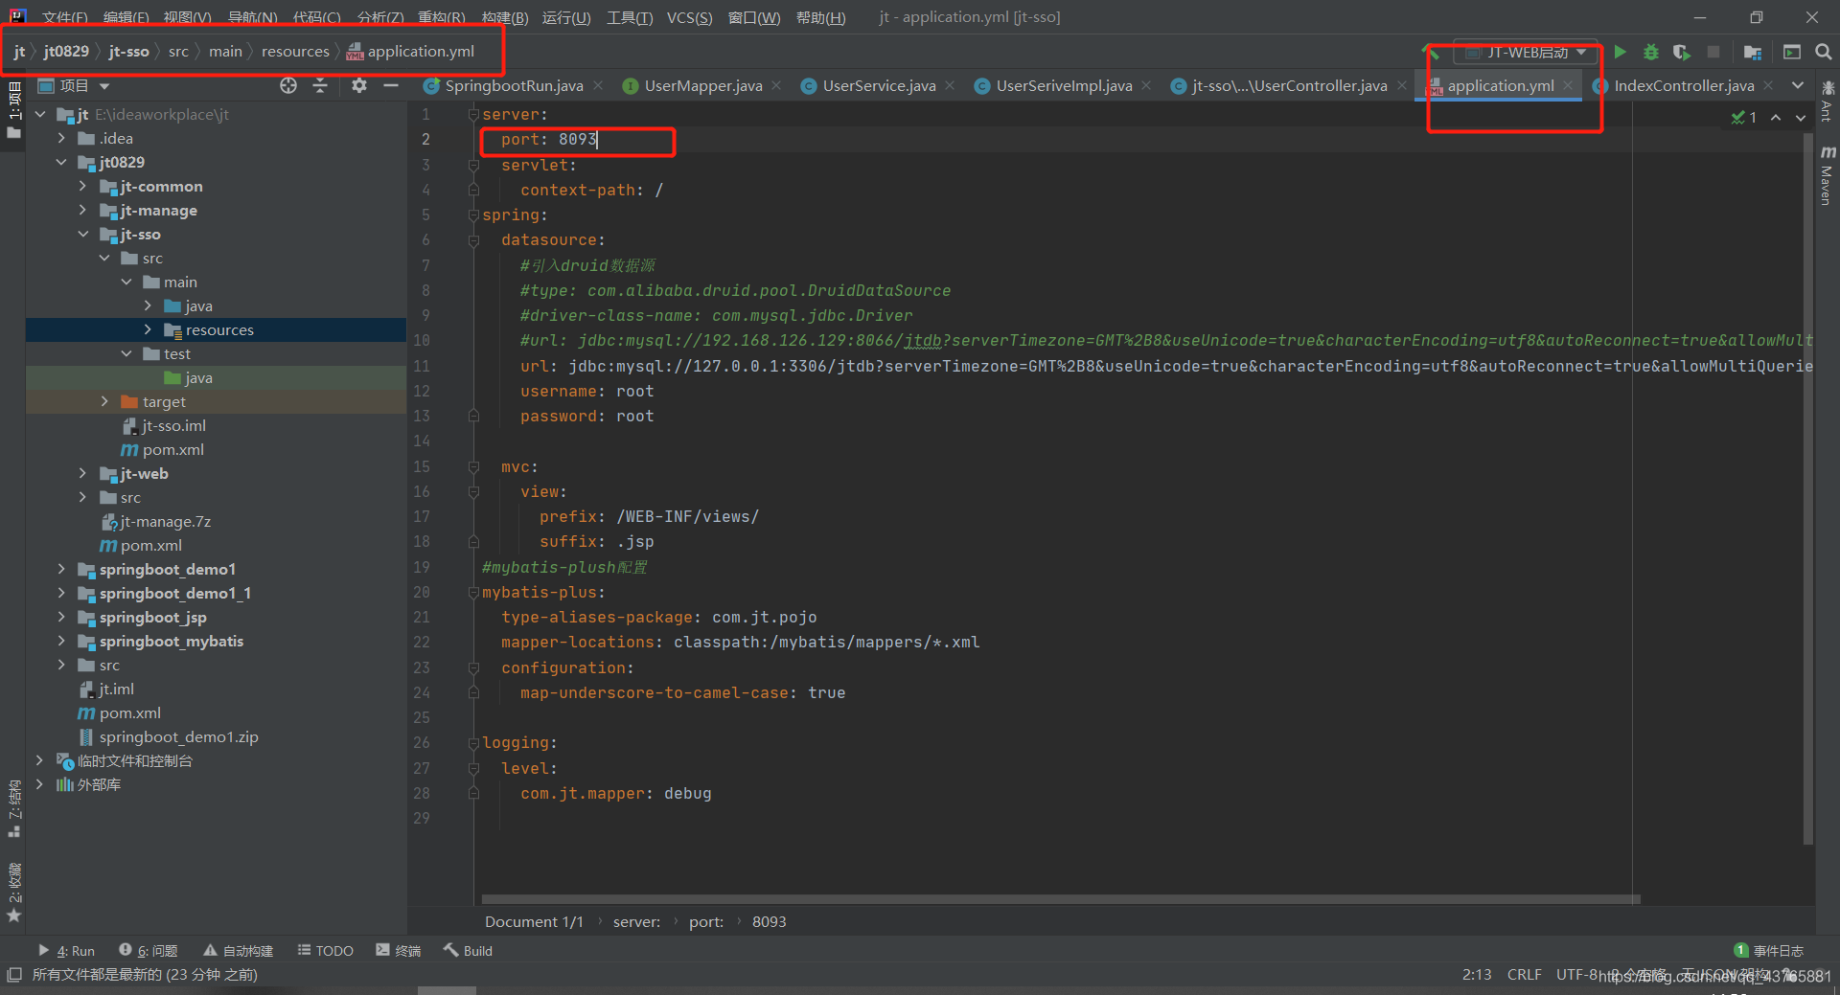The width and height of the screenshot is (1840, 995).
Task: Switch to UserService.java tab
Action: click(879, 86)
